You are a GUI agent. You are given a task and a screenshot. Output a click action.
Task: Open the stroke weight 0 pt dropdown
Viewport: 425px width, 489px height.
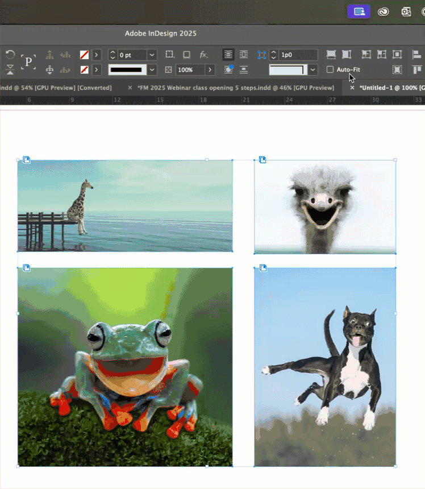point(152,55)
